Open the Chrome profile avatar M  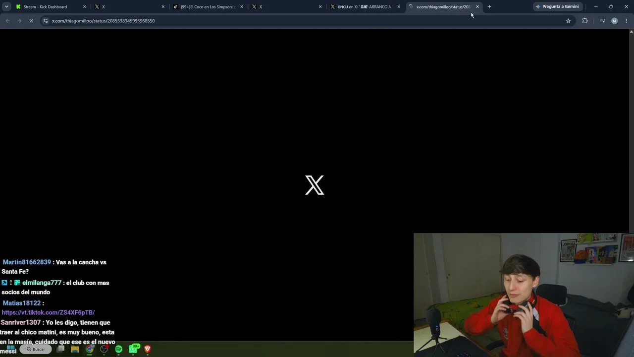click(x=614, y=21)
